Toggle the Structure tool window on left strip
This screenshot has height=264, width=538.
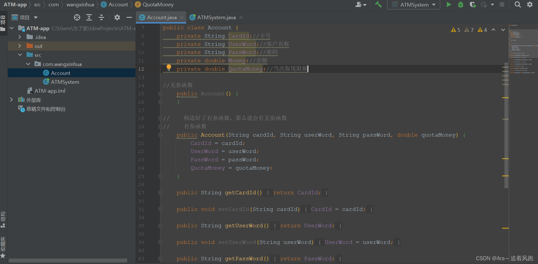tap(3, 220)
